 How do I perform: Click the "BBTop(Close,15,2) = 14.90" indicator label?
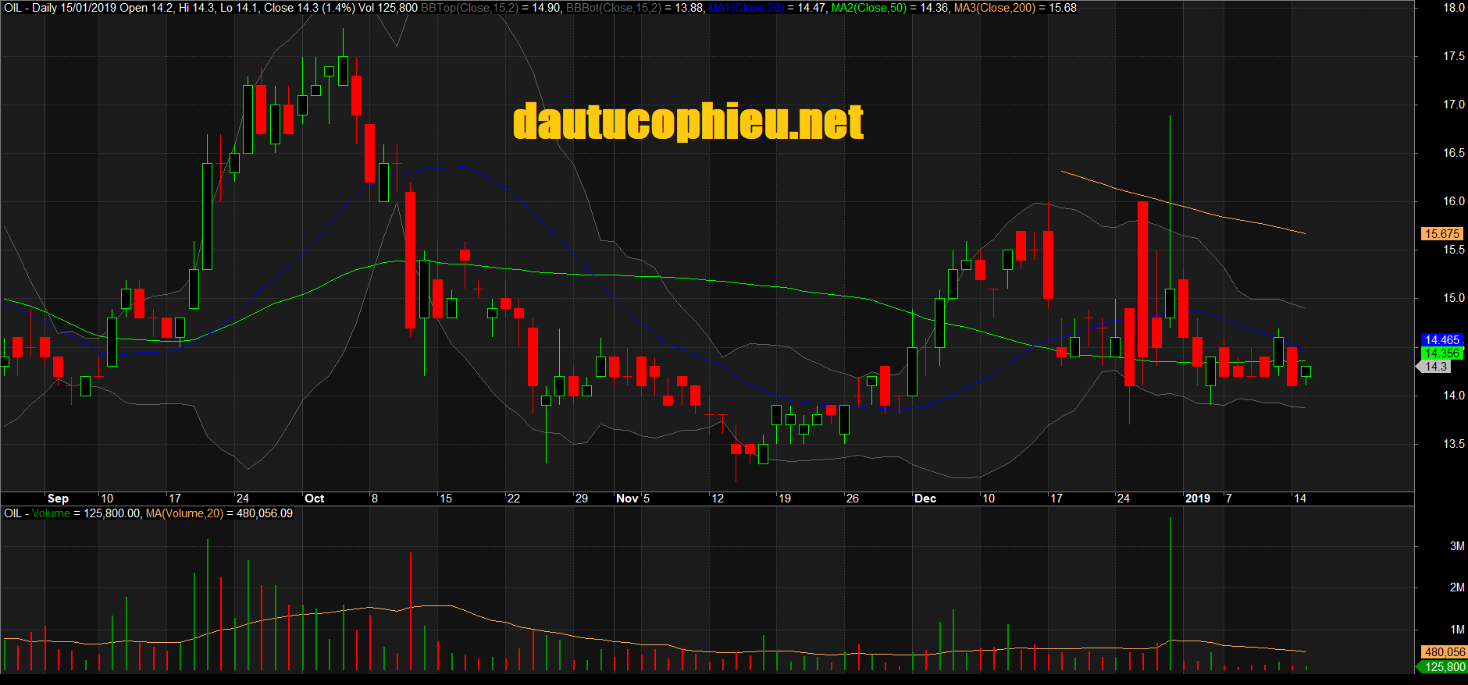pos(490,8)
